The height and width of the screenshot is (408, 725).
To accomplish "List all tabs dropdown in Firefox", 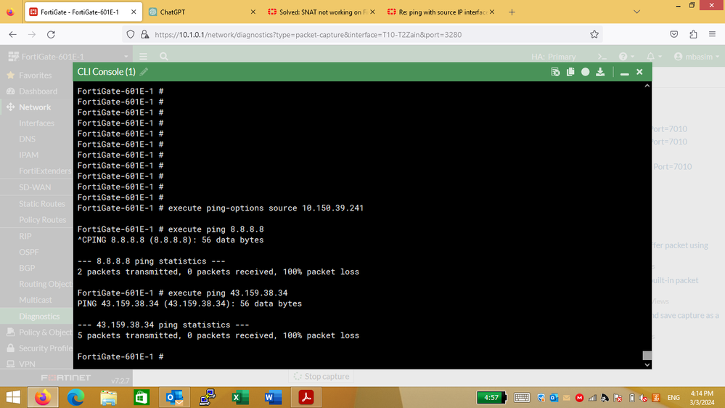I will 636,12.
